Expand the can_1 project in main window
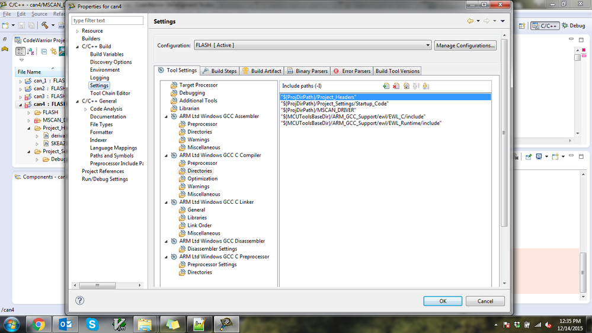Image resolution: width=592 pixels, height=333 pixels. [20, 81]
